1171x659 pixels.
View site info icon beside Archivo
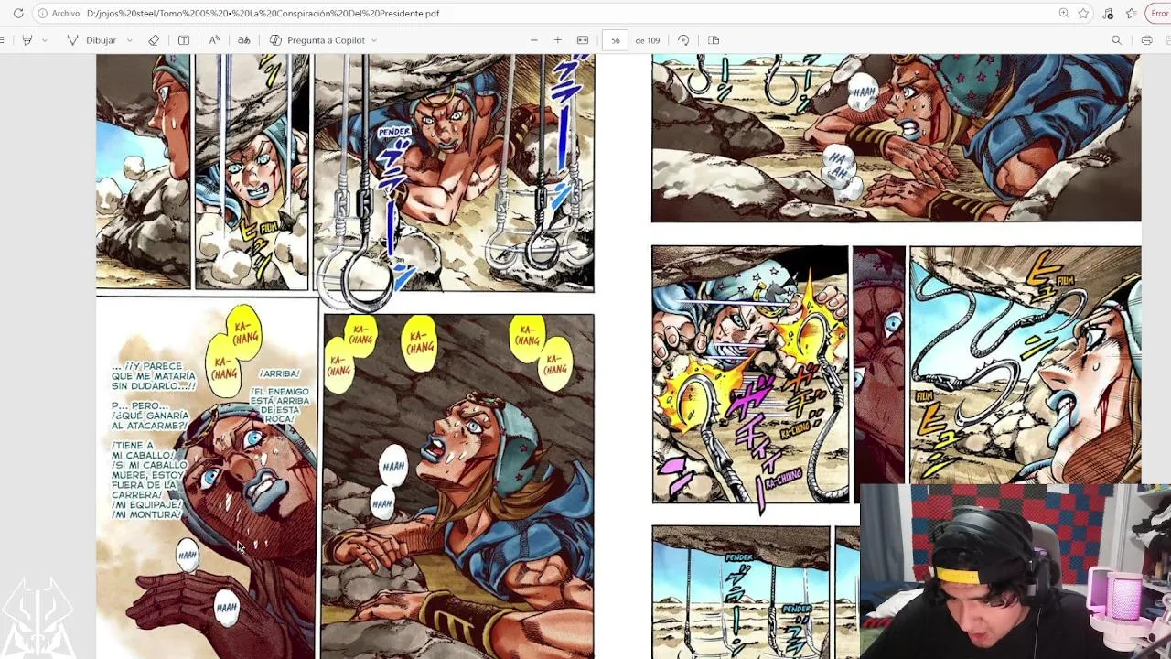coord(42,14)
